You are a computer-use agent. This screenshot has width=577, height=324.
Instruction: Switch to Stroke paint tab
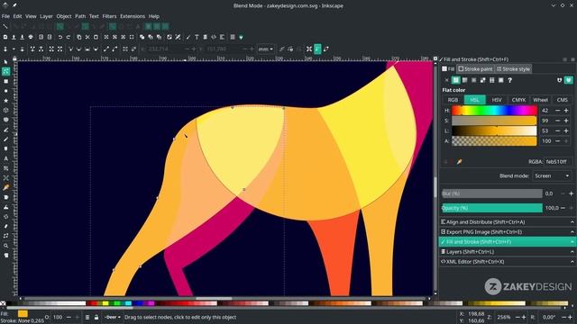tap(475, 69)
